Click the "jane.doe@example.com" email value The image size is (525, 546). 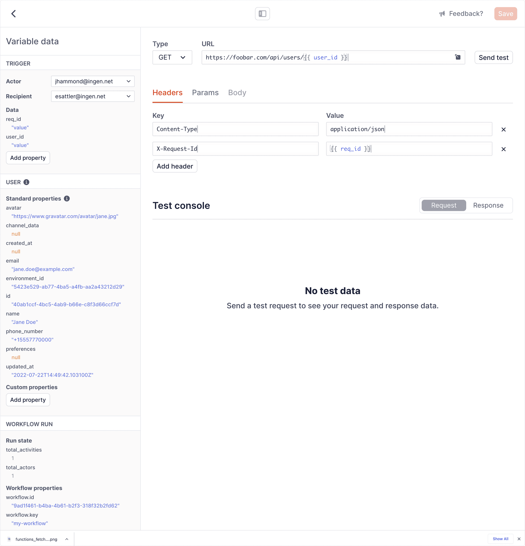tap(43, 269)
